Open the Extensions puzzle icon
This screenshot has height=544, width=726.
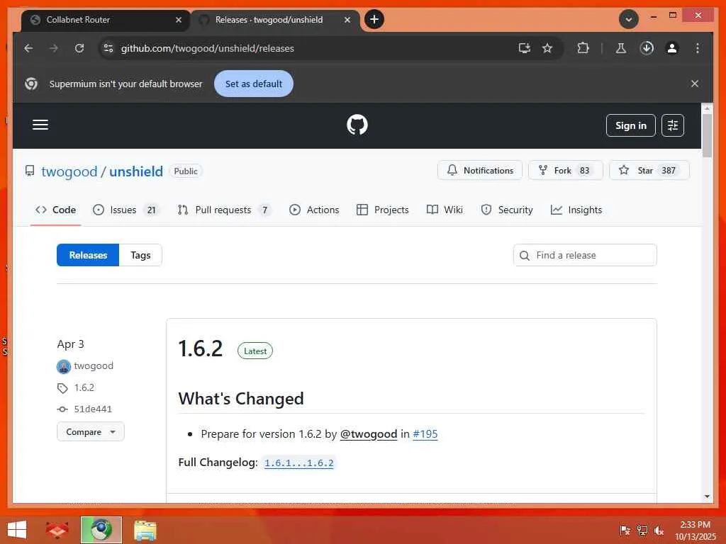coord(583,48)
